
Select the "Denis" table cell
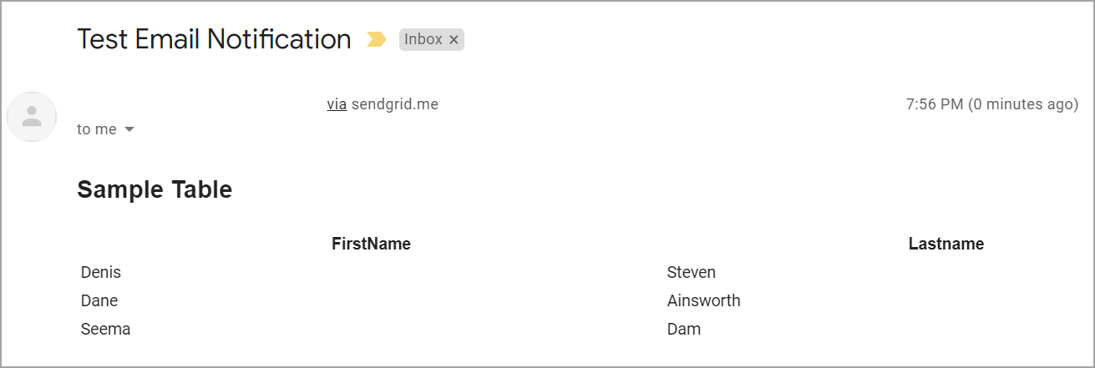point(101,272)
